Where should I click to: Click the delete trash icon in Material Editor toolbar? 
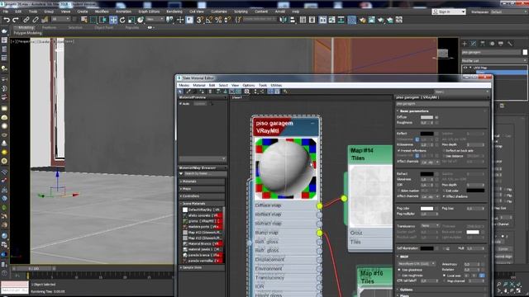click(x=210, y=92)
